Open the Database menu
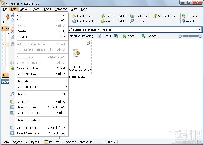 tap(61, 9)
